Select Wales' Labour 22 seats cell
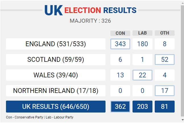The height and width of the screenshot is (123, 184). (142, 75)
